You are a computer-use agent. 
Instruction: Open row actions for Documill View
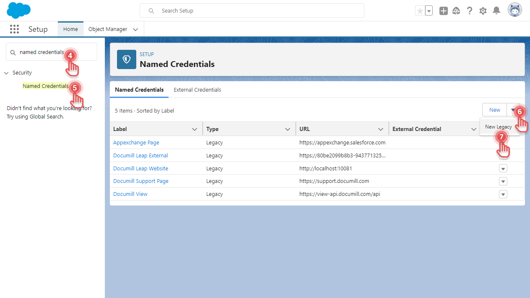point(503,194)
